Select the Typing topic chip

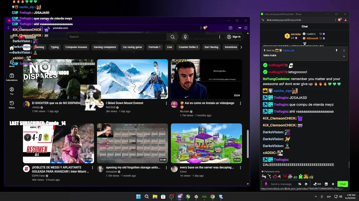pos(55,47)
